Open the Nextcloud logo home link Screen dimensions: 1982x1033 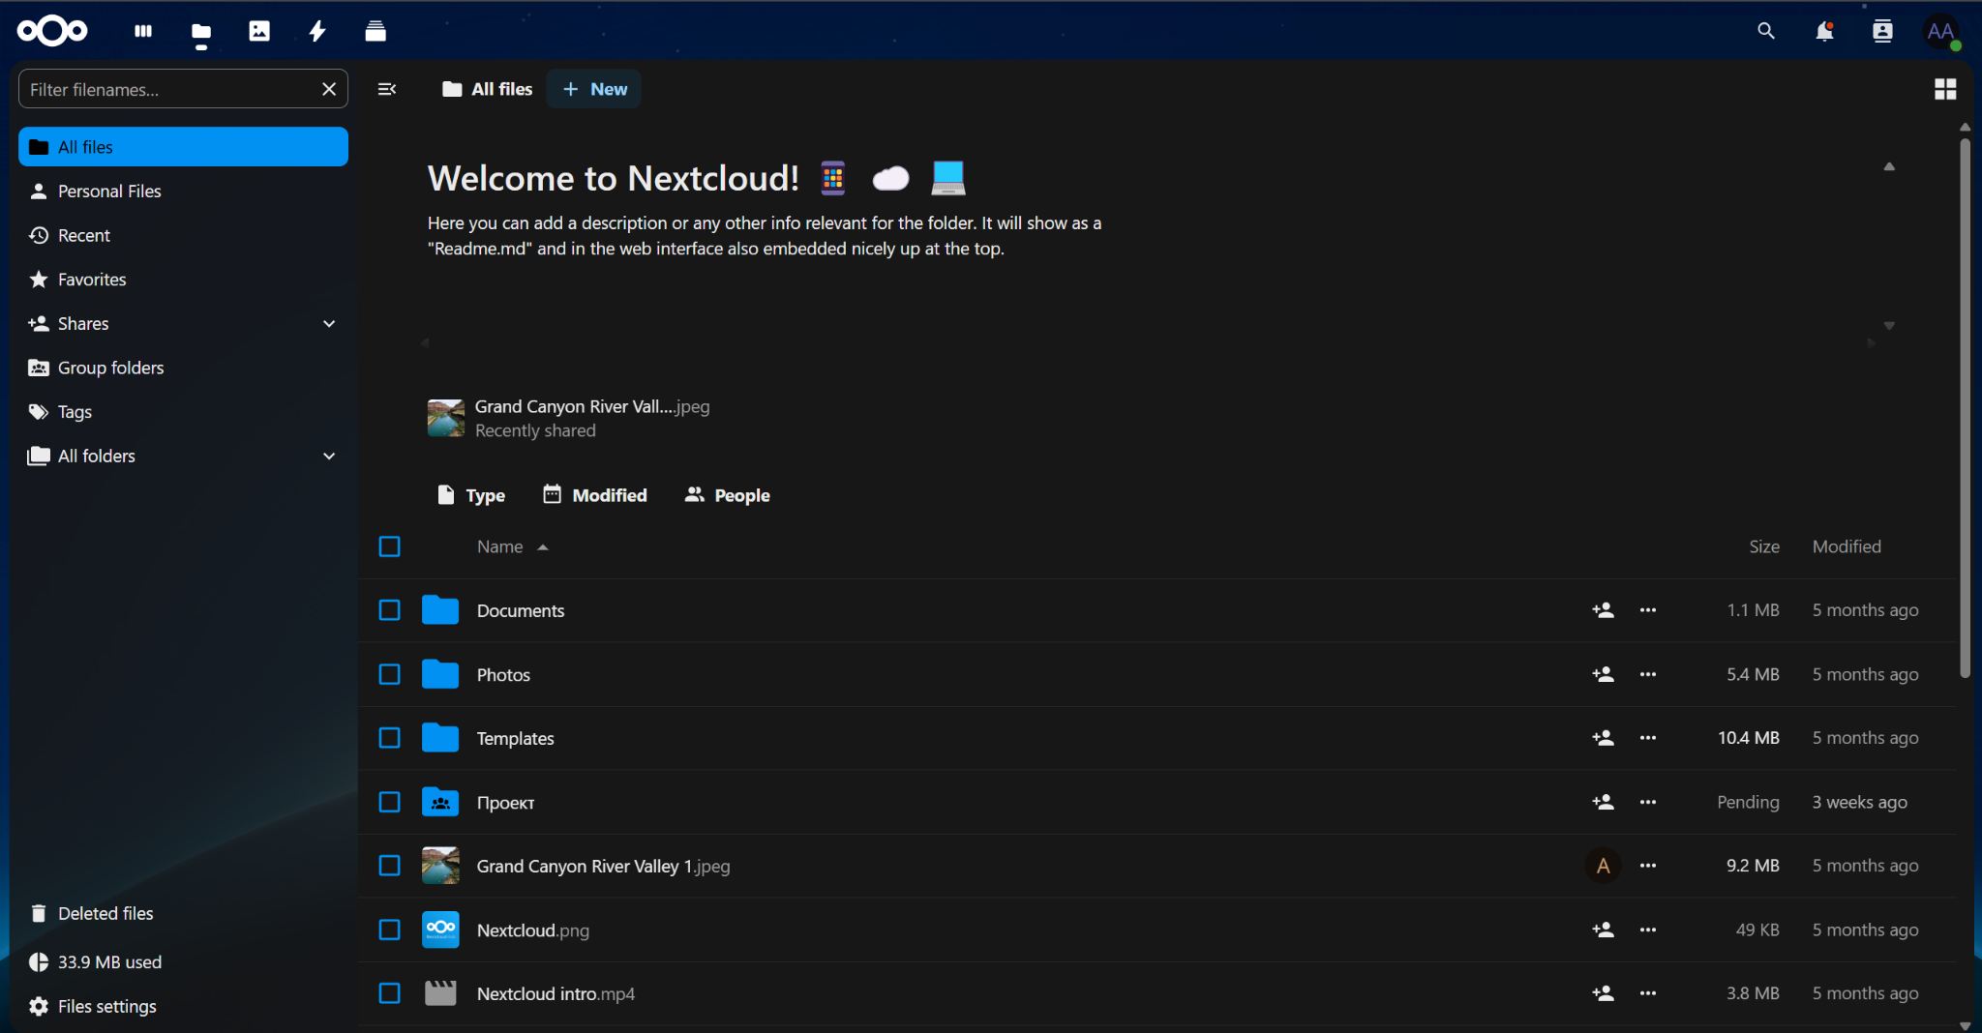coord(52,31)
